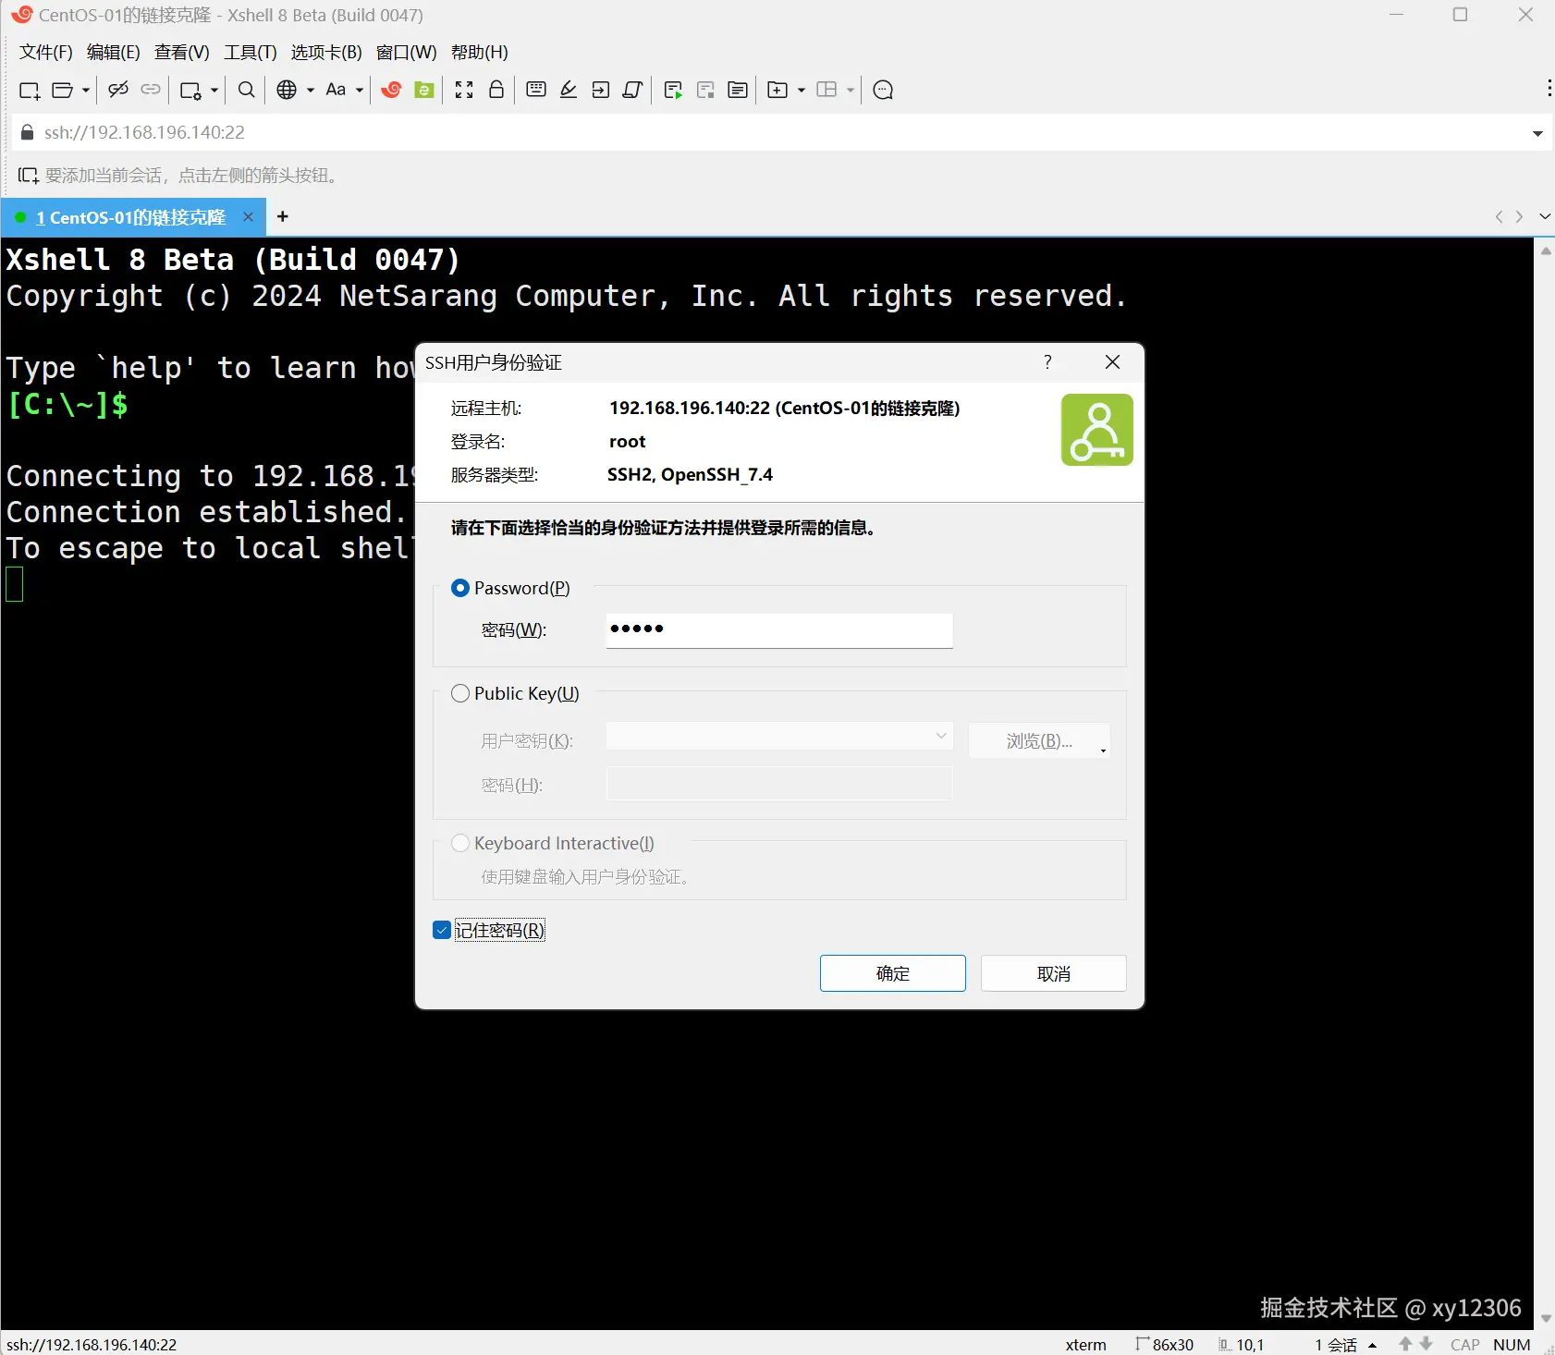Open the 工具(T) menu
Screen dimensions: 1555x1355
251,52
